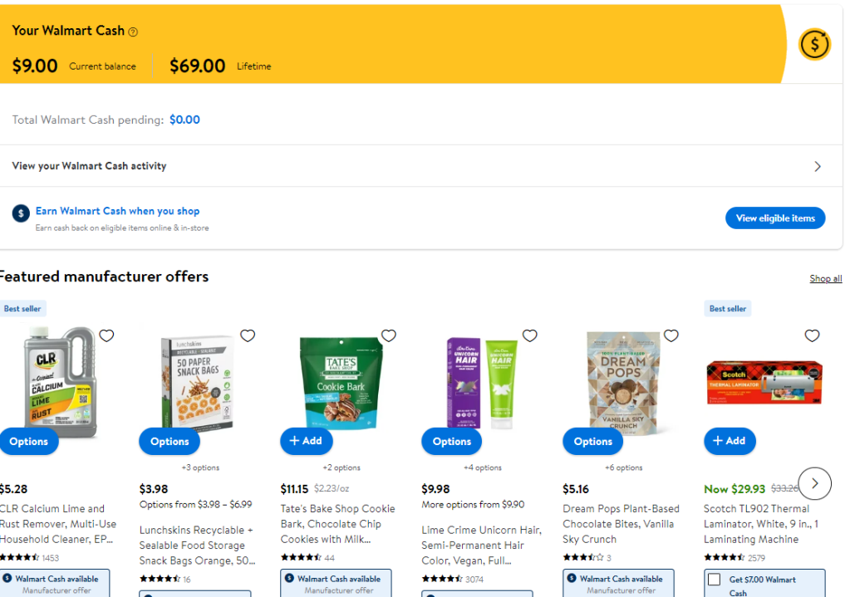Screen dimensions: 850x597
Task: Heart the Dream Pops chocolate bites
Action: pos(671,335)
